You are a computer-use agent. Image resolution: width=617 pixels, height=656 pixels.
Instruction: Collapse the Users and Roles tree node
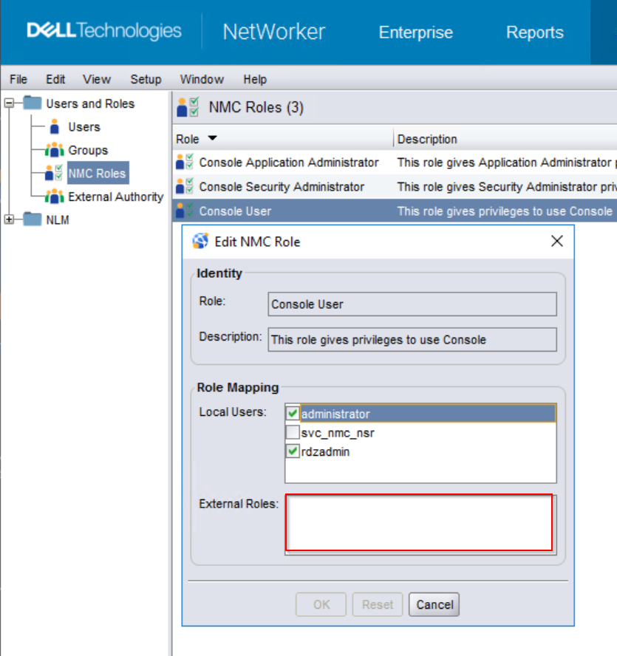click(7, 103)
